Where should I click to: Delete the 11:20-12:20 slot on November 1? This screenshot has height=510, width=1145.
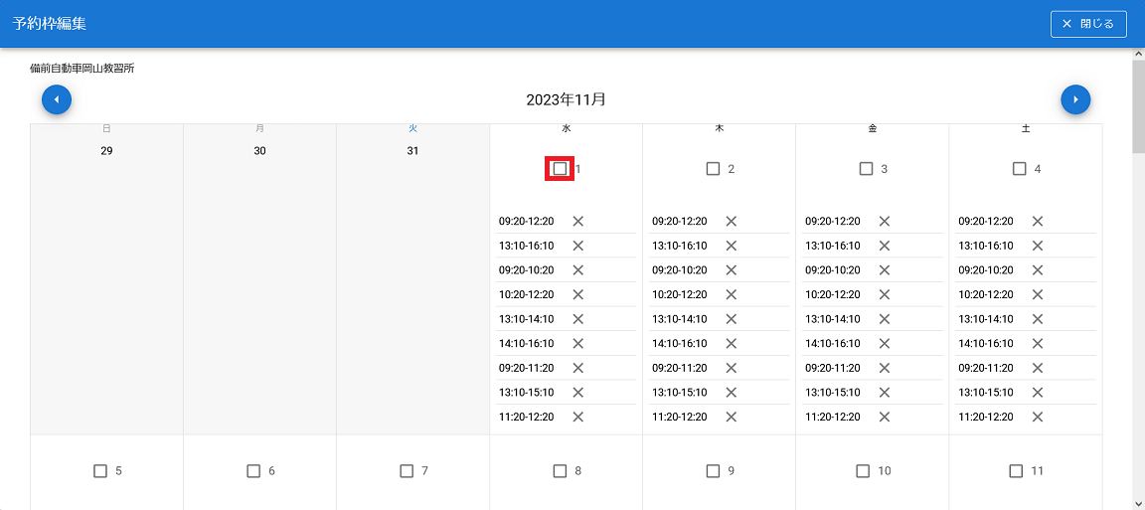(x=577, y=417)
